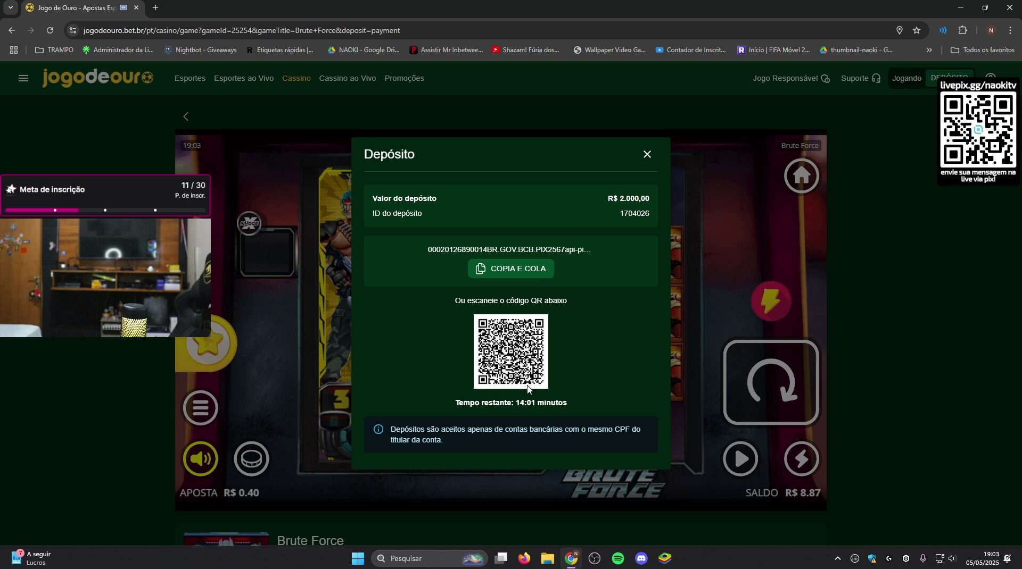This screenshot has width=1022, height=569.
Task: Click the red lightning bonus button
Action: [x=771, y=301]
